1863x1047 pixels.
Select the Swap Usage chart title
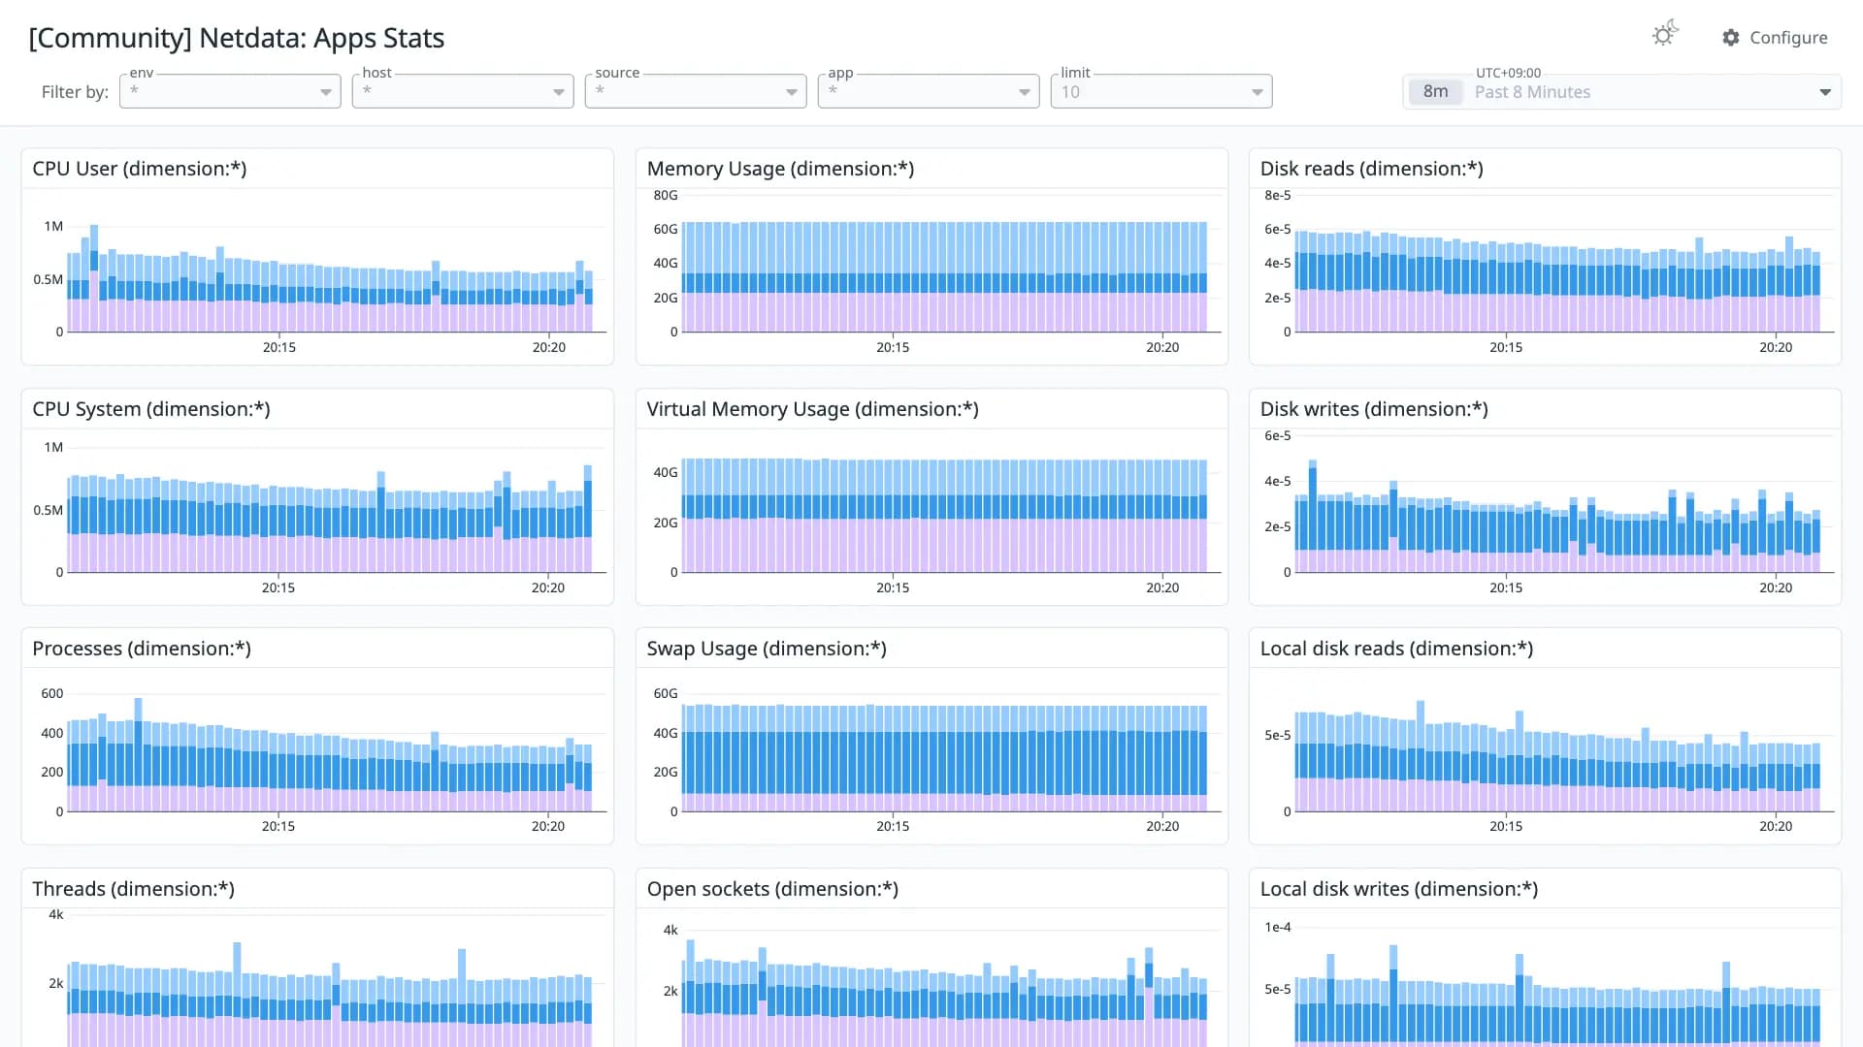(x=767, y=649)
